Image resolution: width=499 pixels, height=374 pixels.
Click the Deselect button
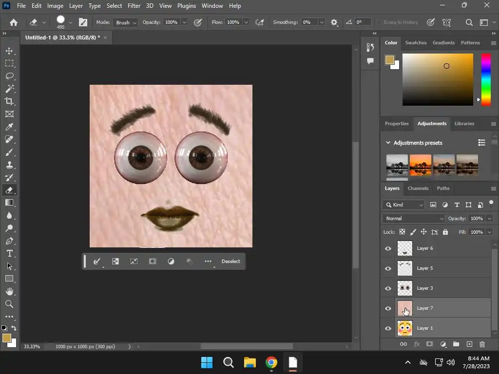click(x=230, y=262)
